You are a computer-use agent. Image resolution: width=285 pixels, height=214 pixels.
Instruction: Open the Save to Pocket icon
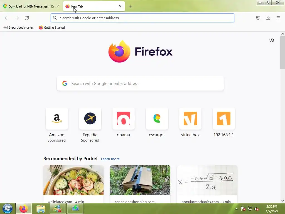pos(258,18)
